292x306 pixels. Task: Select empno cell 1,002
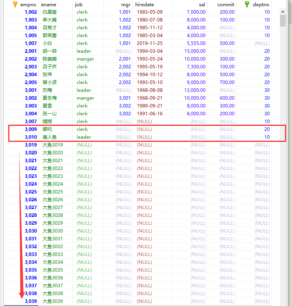point(21,12)
